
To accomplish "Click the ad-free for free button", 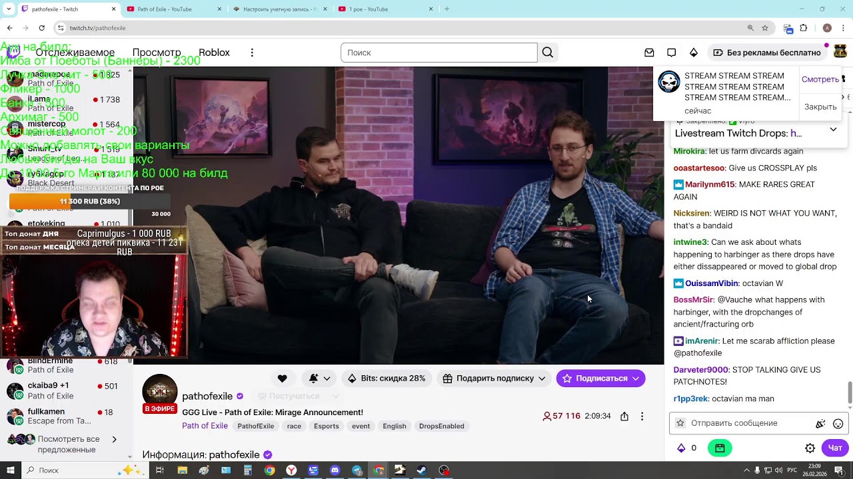I will tap(766, 53).
